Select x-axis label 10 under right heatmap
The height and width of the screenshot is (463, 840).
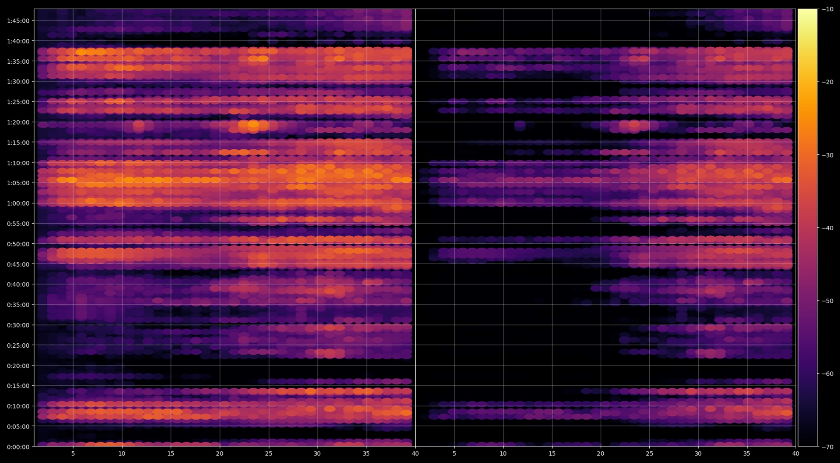503,453
